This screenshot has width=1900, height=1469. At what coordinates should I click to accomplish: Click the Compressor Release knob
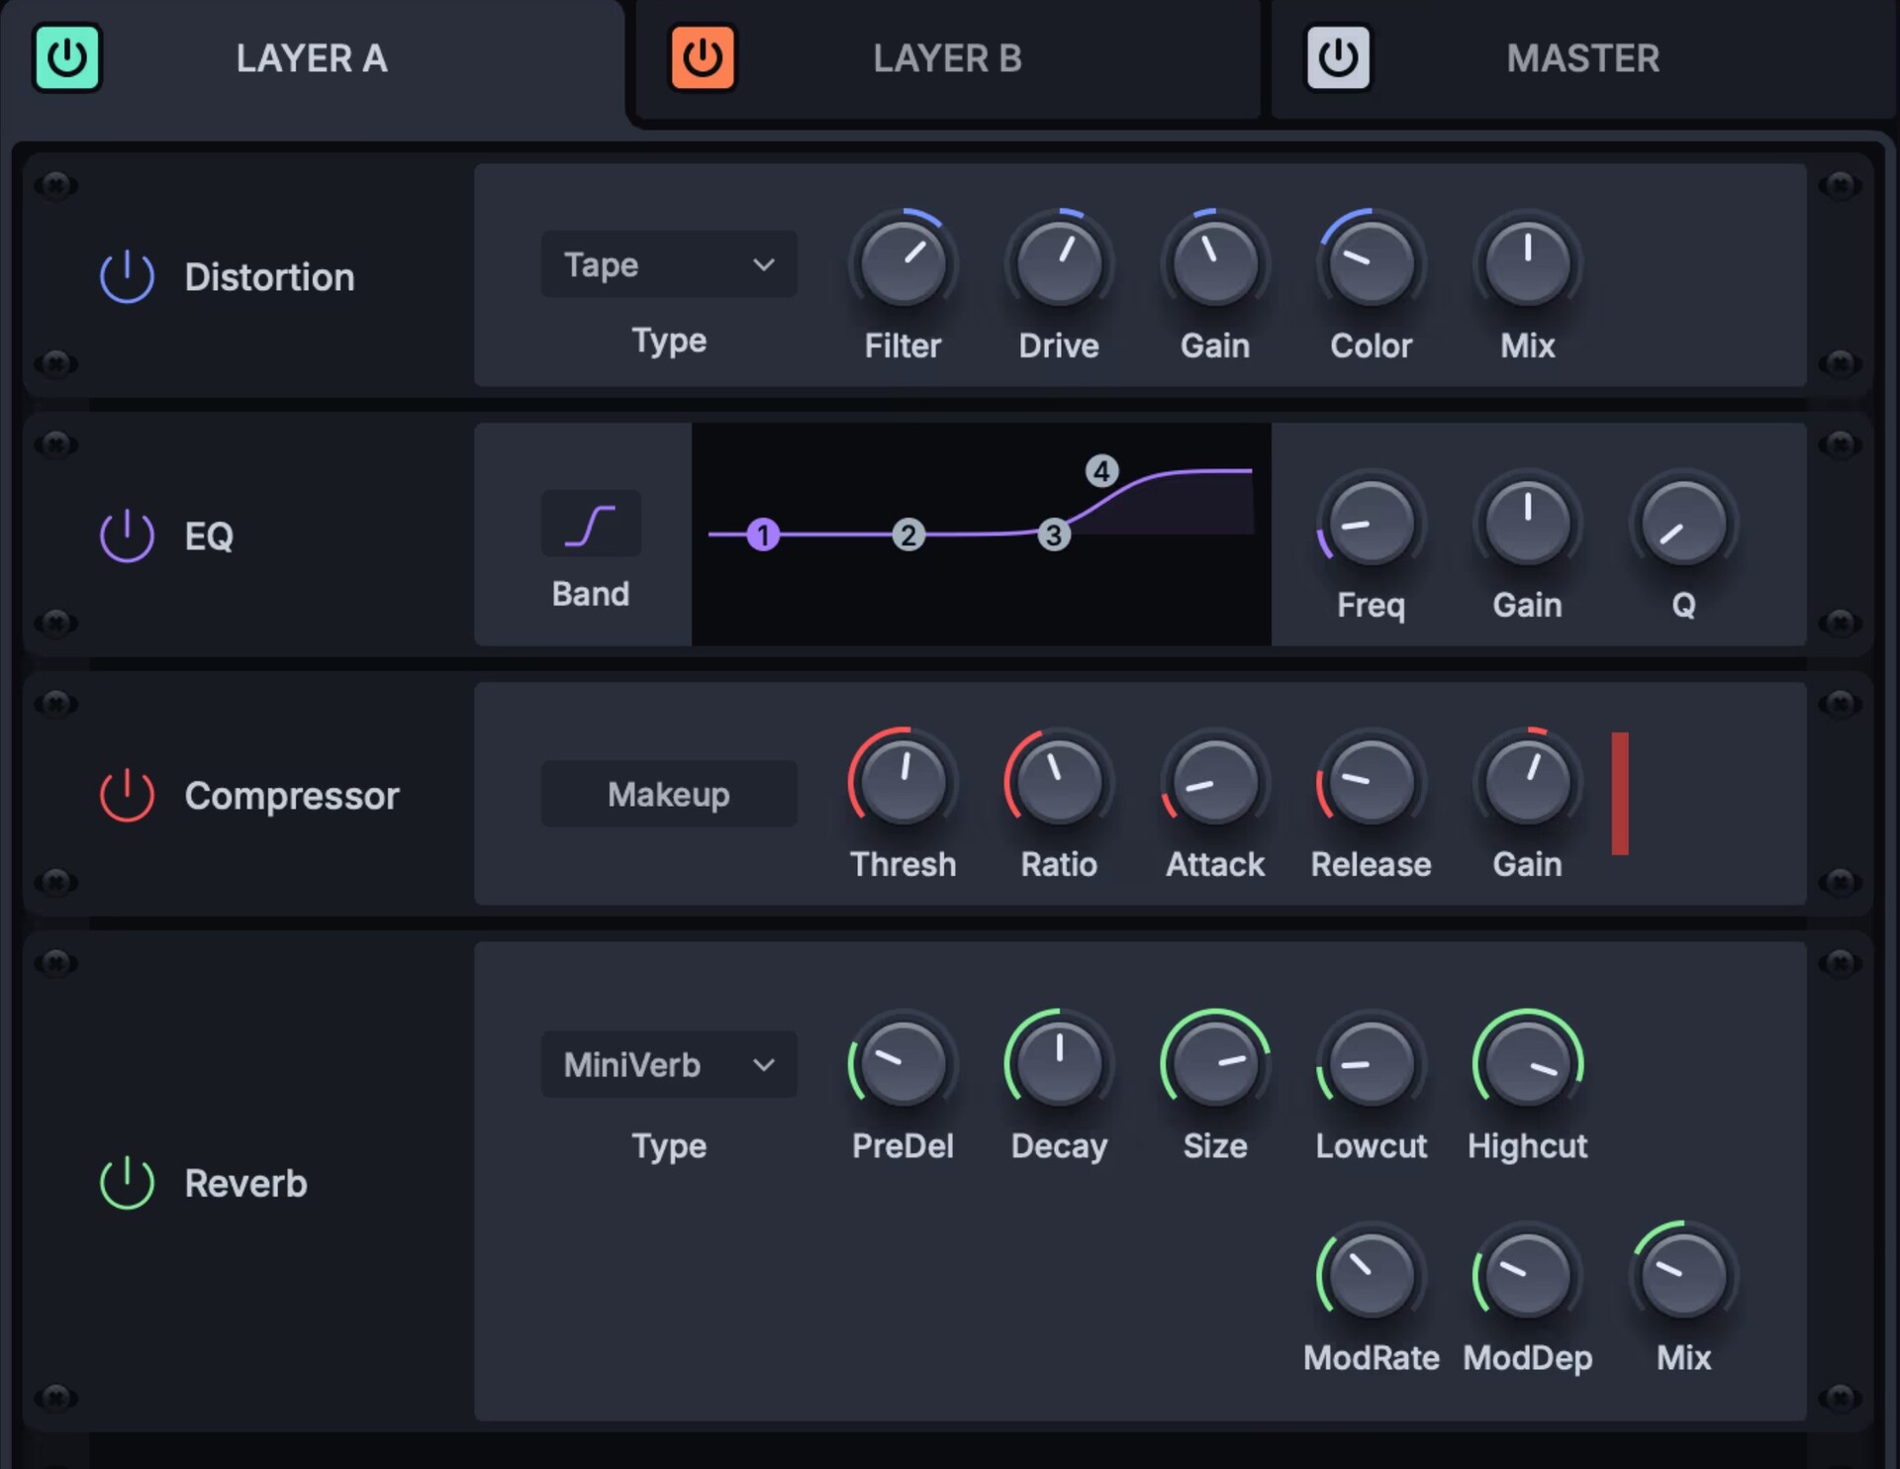(1372, 782)
